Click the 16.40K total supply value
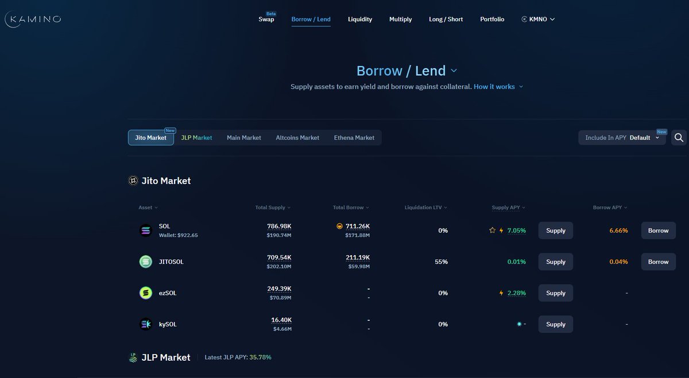The width and height of the screenshot is (689, 378). [281, 320]
